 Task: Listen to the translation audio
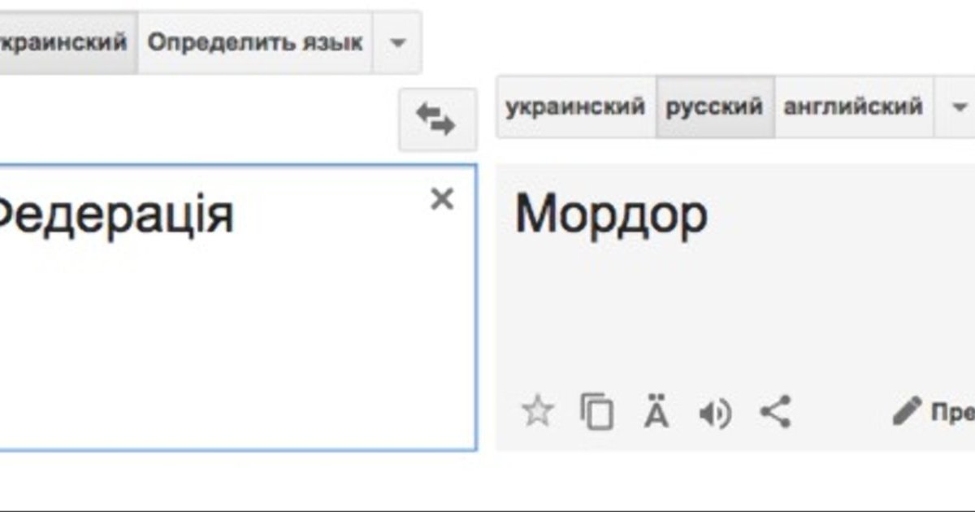point(715,414)
